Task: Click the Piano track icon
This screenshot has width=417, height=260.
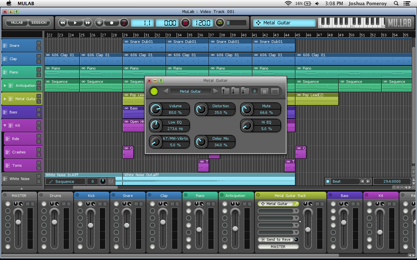Action: 5,72
